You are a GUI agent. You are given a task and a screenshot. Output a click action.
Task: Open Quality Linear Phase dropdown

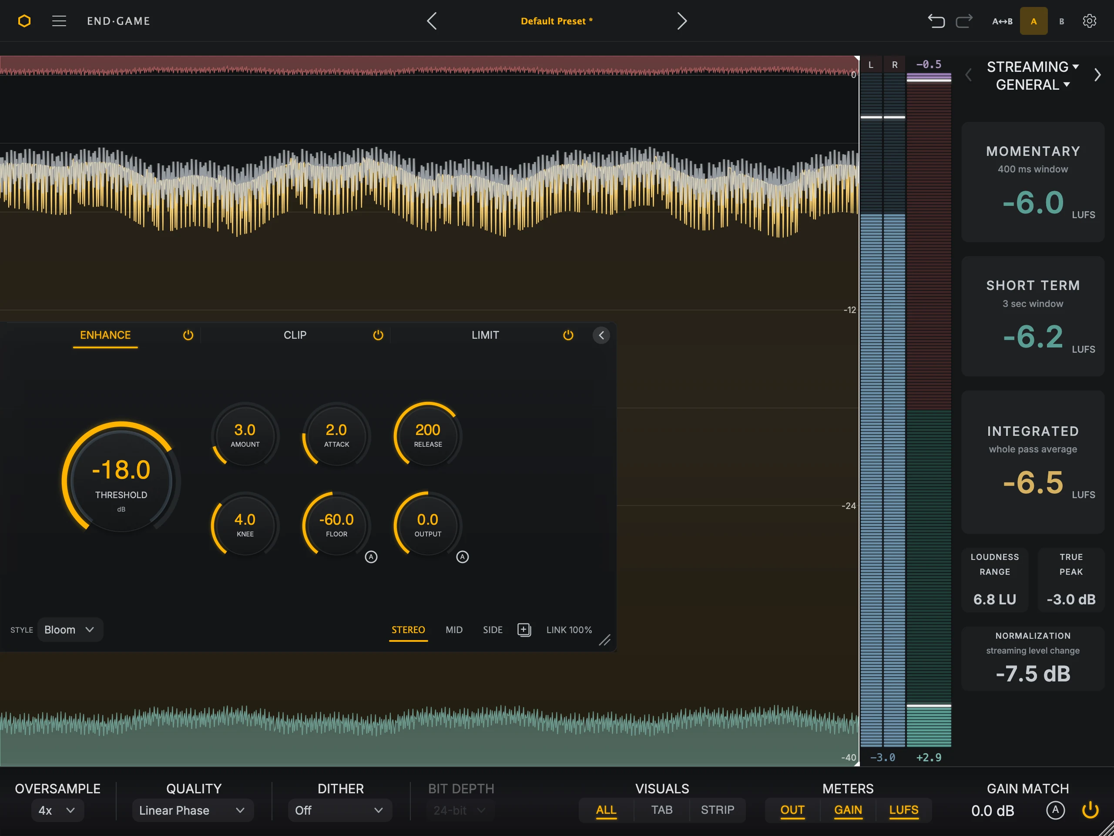click(x=193, y=810)
